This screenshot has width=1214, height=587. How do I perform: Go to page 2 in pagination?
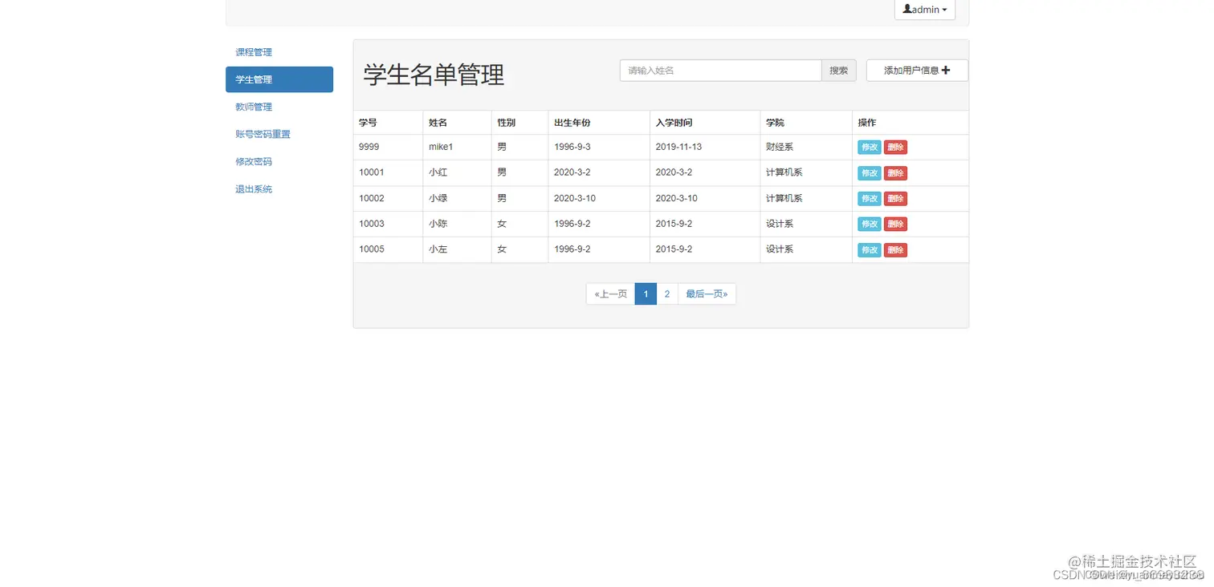tap(667, 294)
